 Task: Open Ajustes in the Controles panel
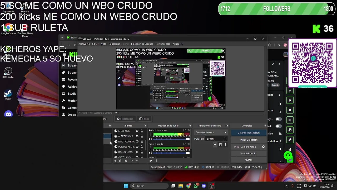click(249, 160)
